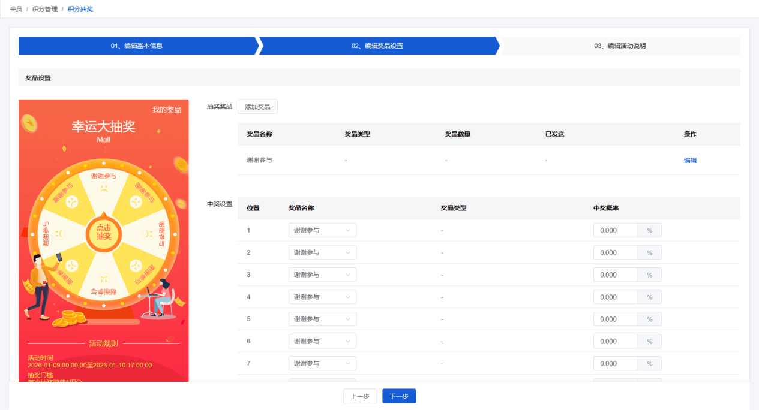Image resolution: width=759 pixels, height=410 pixels.
Task: Focus the probability field for position 1
Action: pos(615,230)
